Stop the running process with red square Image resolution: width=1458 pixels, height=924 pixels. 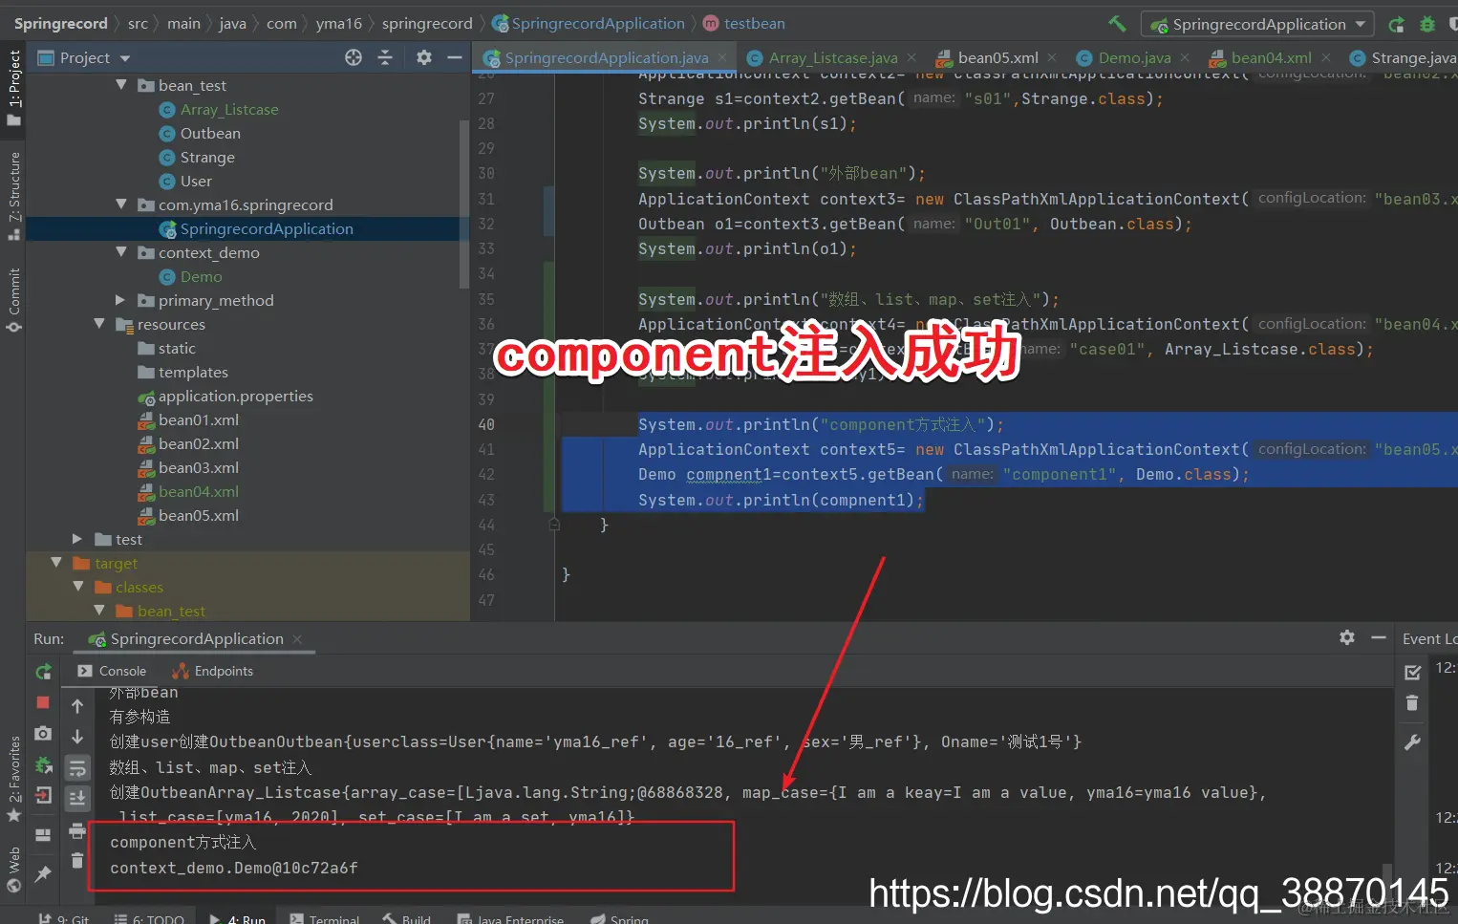point(43,702)
